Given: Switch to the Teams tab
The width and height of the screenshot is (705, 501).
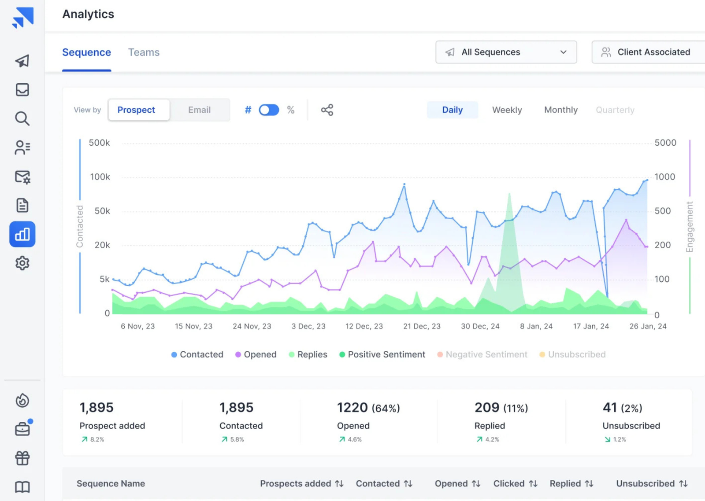Looking at the screenshot, I should point(144,52).
